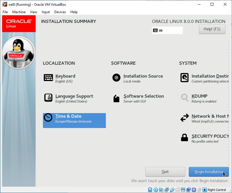Open Software Selection link
The image size is (232, 193).
tap(144, 96)
